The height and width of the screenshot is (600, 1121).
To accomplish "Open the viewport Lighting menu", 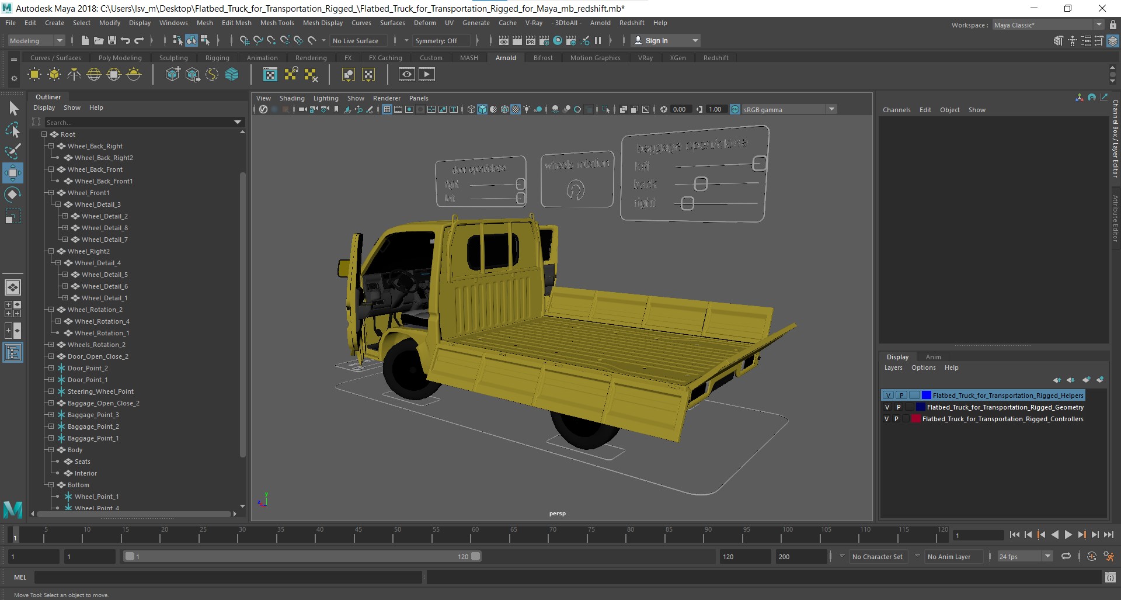I will (x=325, y=98).
